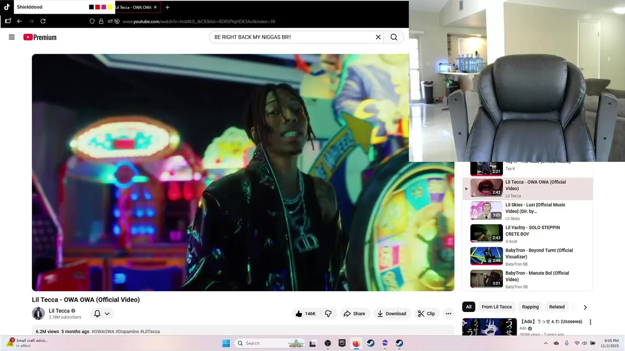
Task: Click the thumbs-down dislike button
Action: [x=328, y=313]
